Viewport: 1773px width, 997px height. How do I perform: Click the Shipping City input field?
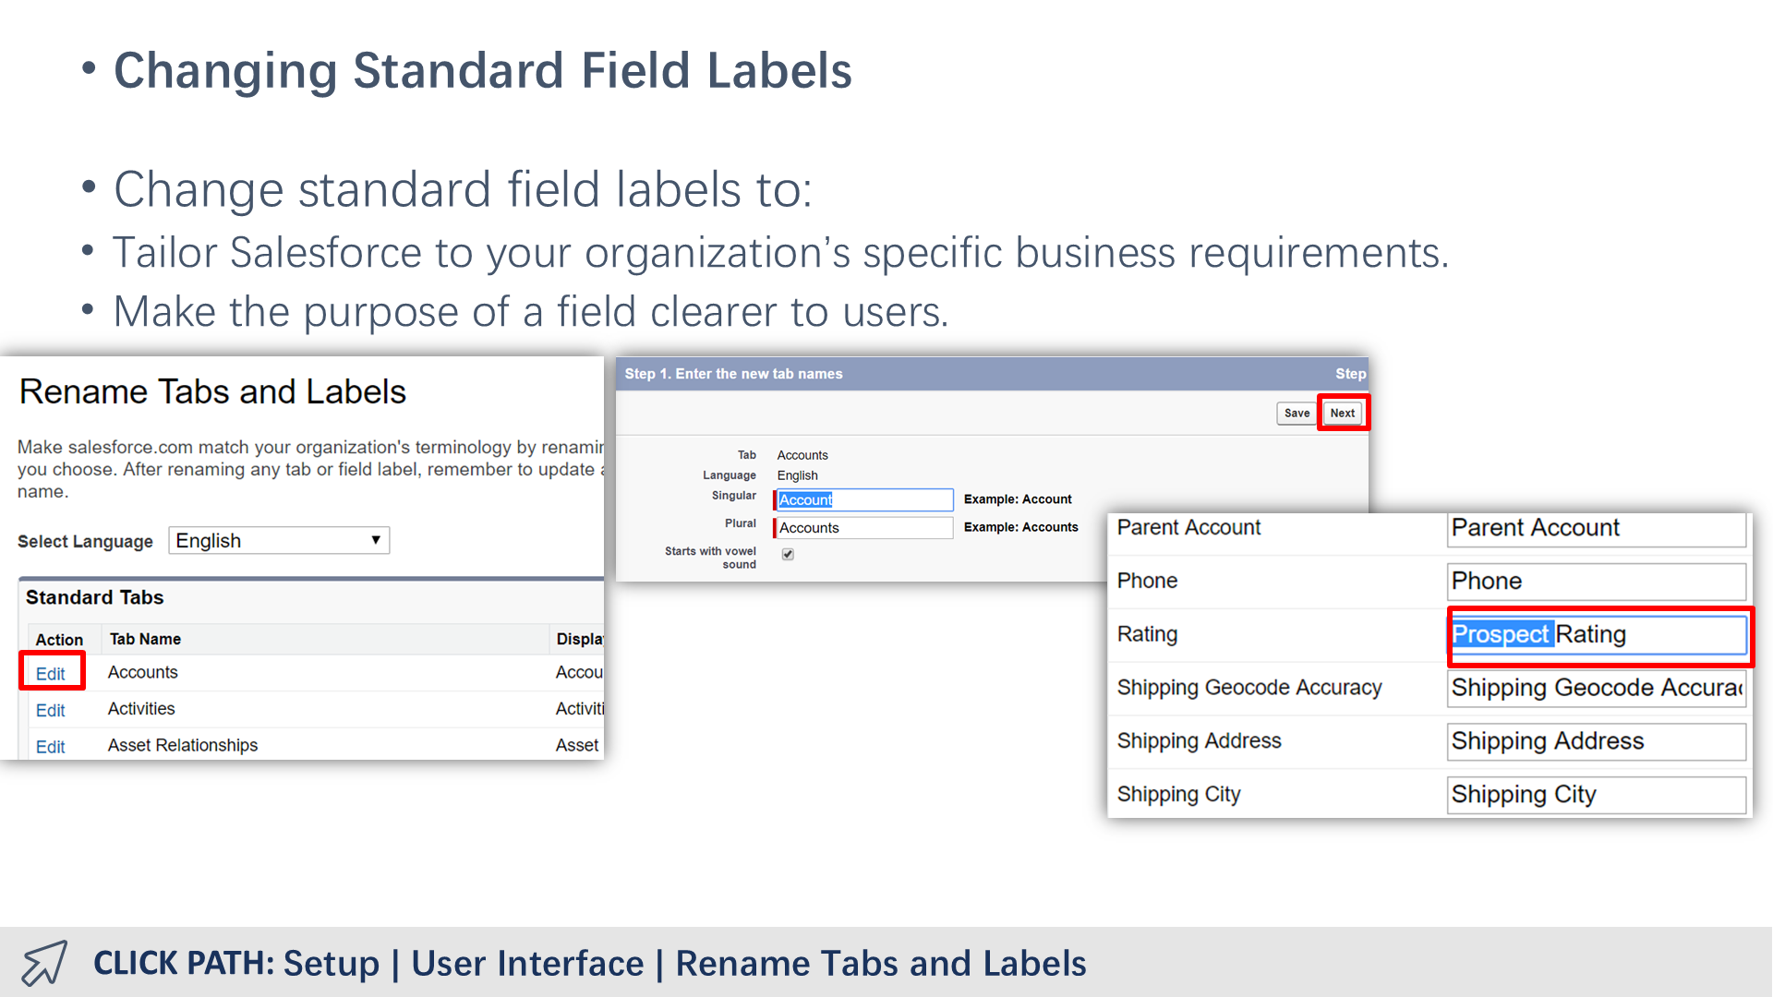(x=1596, y=794)
